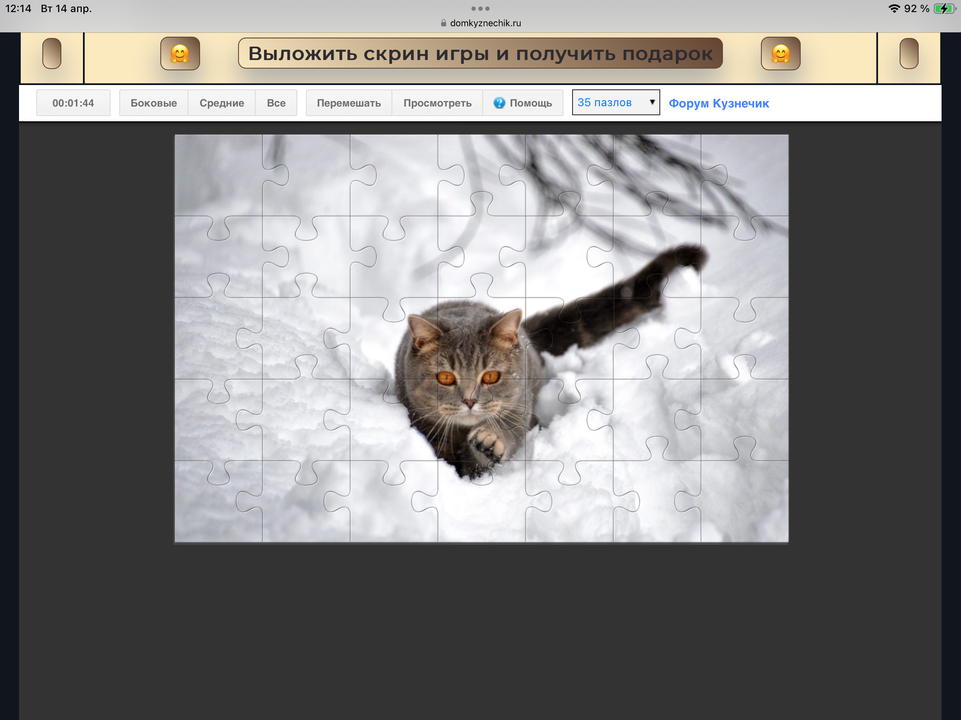Click the far-left brown rounded button
Image resolution: width=961 pixels, height=720 pixels.
coord(52,54)
